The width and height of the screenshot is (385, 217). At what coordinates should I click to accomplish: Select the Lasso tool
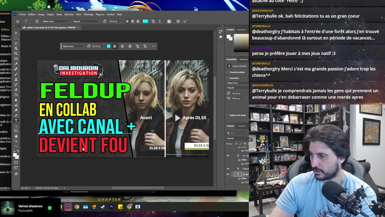point(16,43)
